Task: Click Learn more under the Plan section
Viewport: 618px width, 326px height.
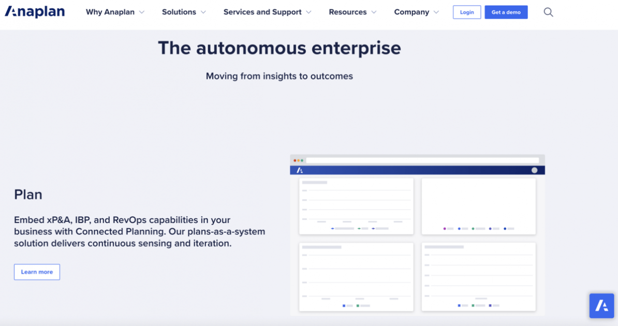Action: pos(37,272)
